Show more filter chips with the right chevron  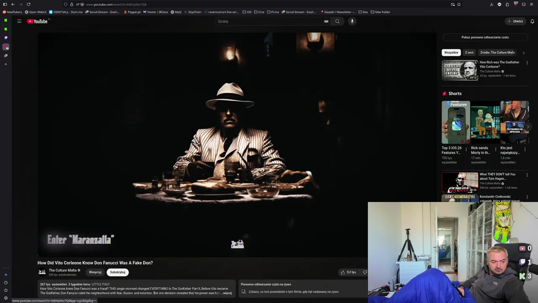[523, 53]
